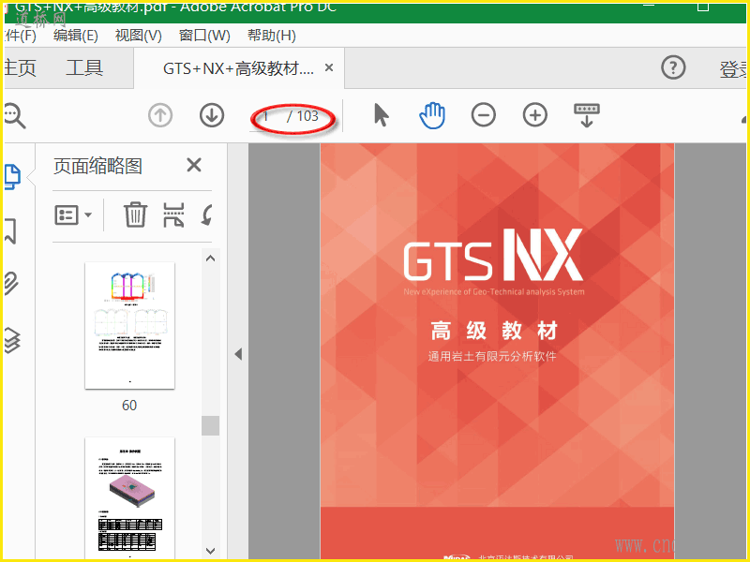
Task: Open the Edit (编辑) menu
Action: coord(76,36)
